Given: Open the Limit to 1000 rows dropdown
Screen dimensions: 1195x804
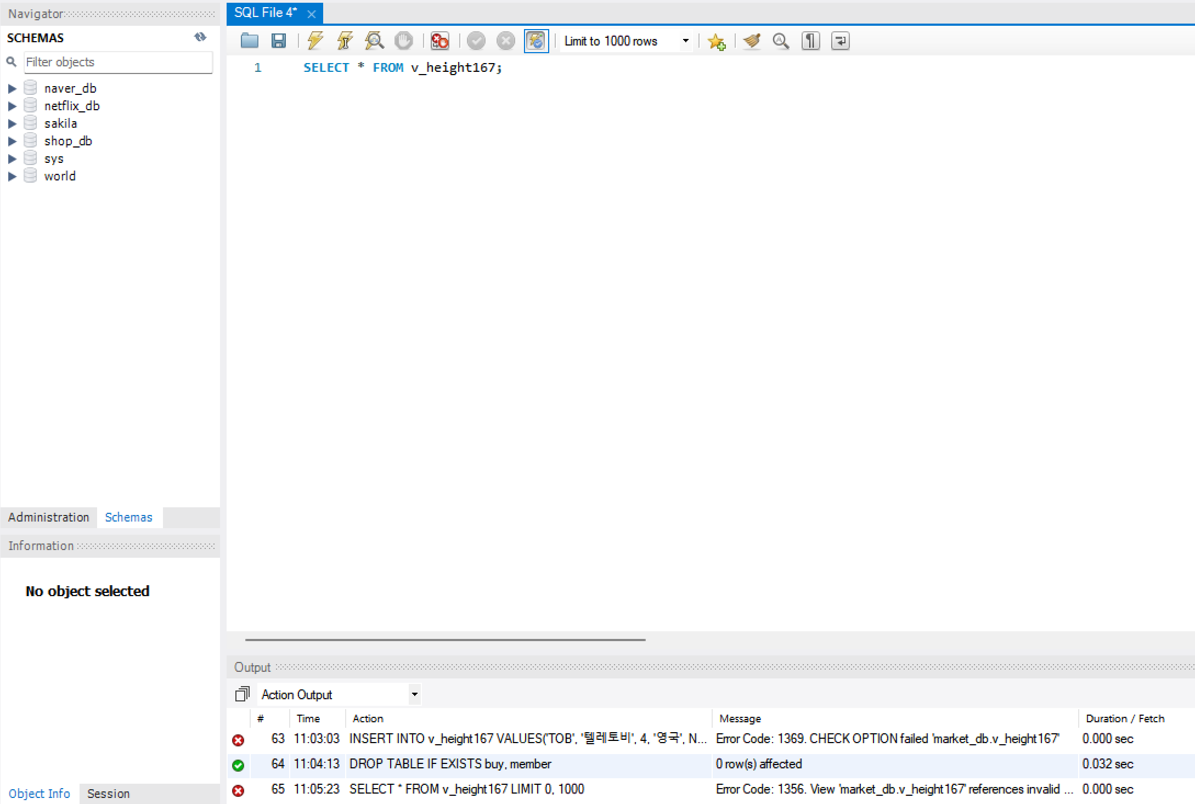Looking at the screenshot, I should click(x=685, y=41).
